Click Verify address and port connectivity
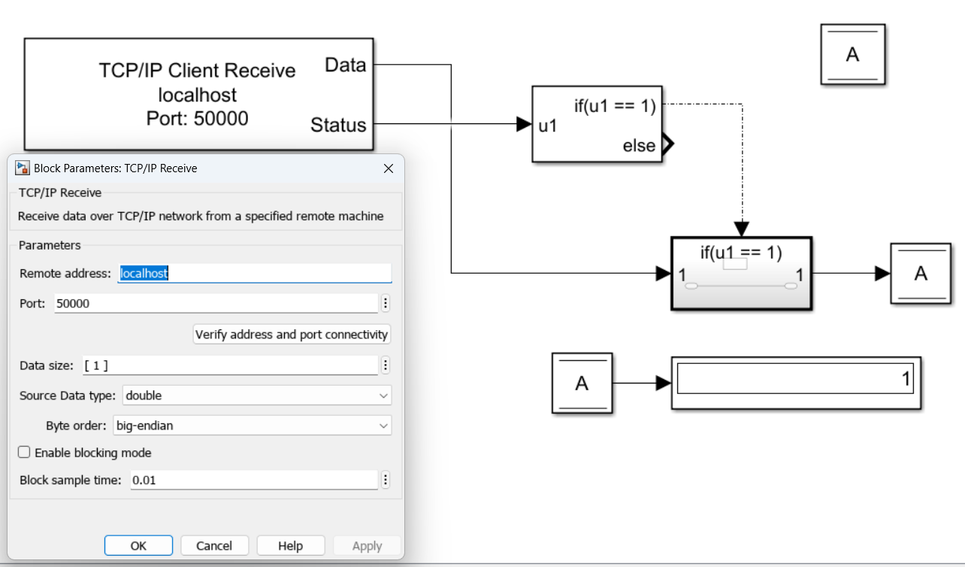Screen dimensions: 965x567 [292, 334]
